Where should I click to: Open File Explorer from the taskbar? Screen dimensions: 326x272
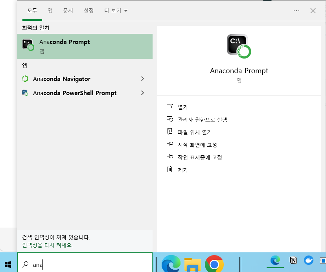coord(193,264)
